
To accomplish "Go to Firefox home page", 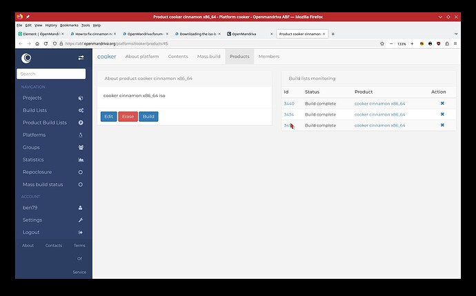I will pos(37,43).
